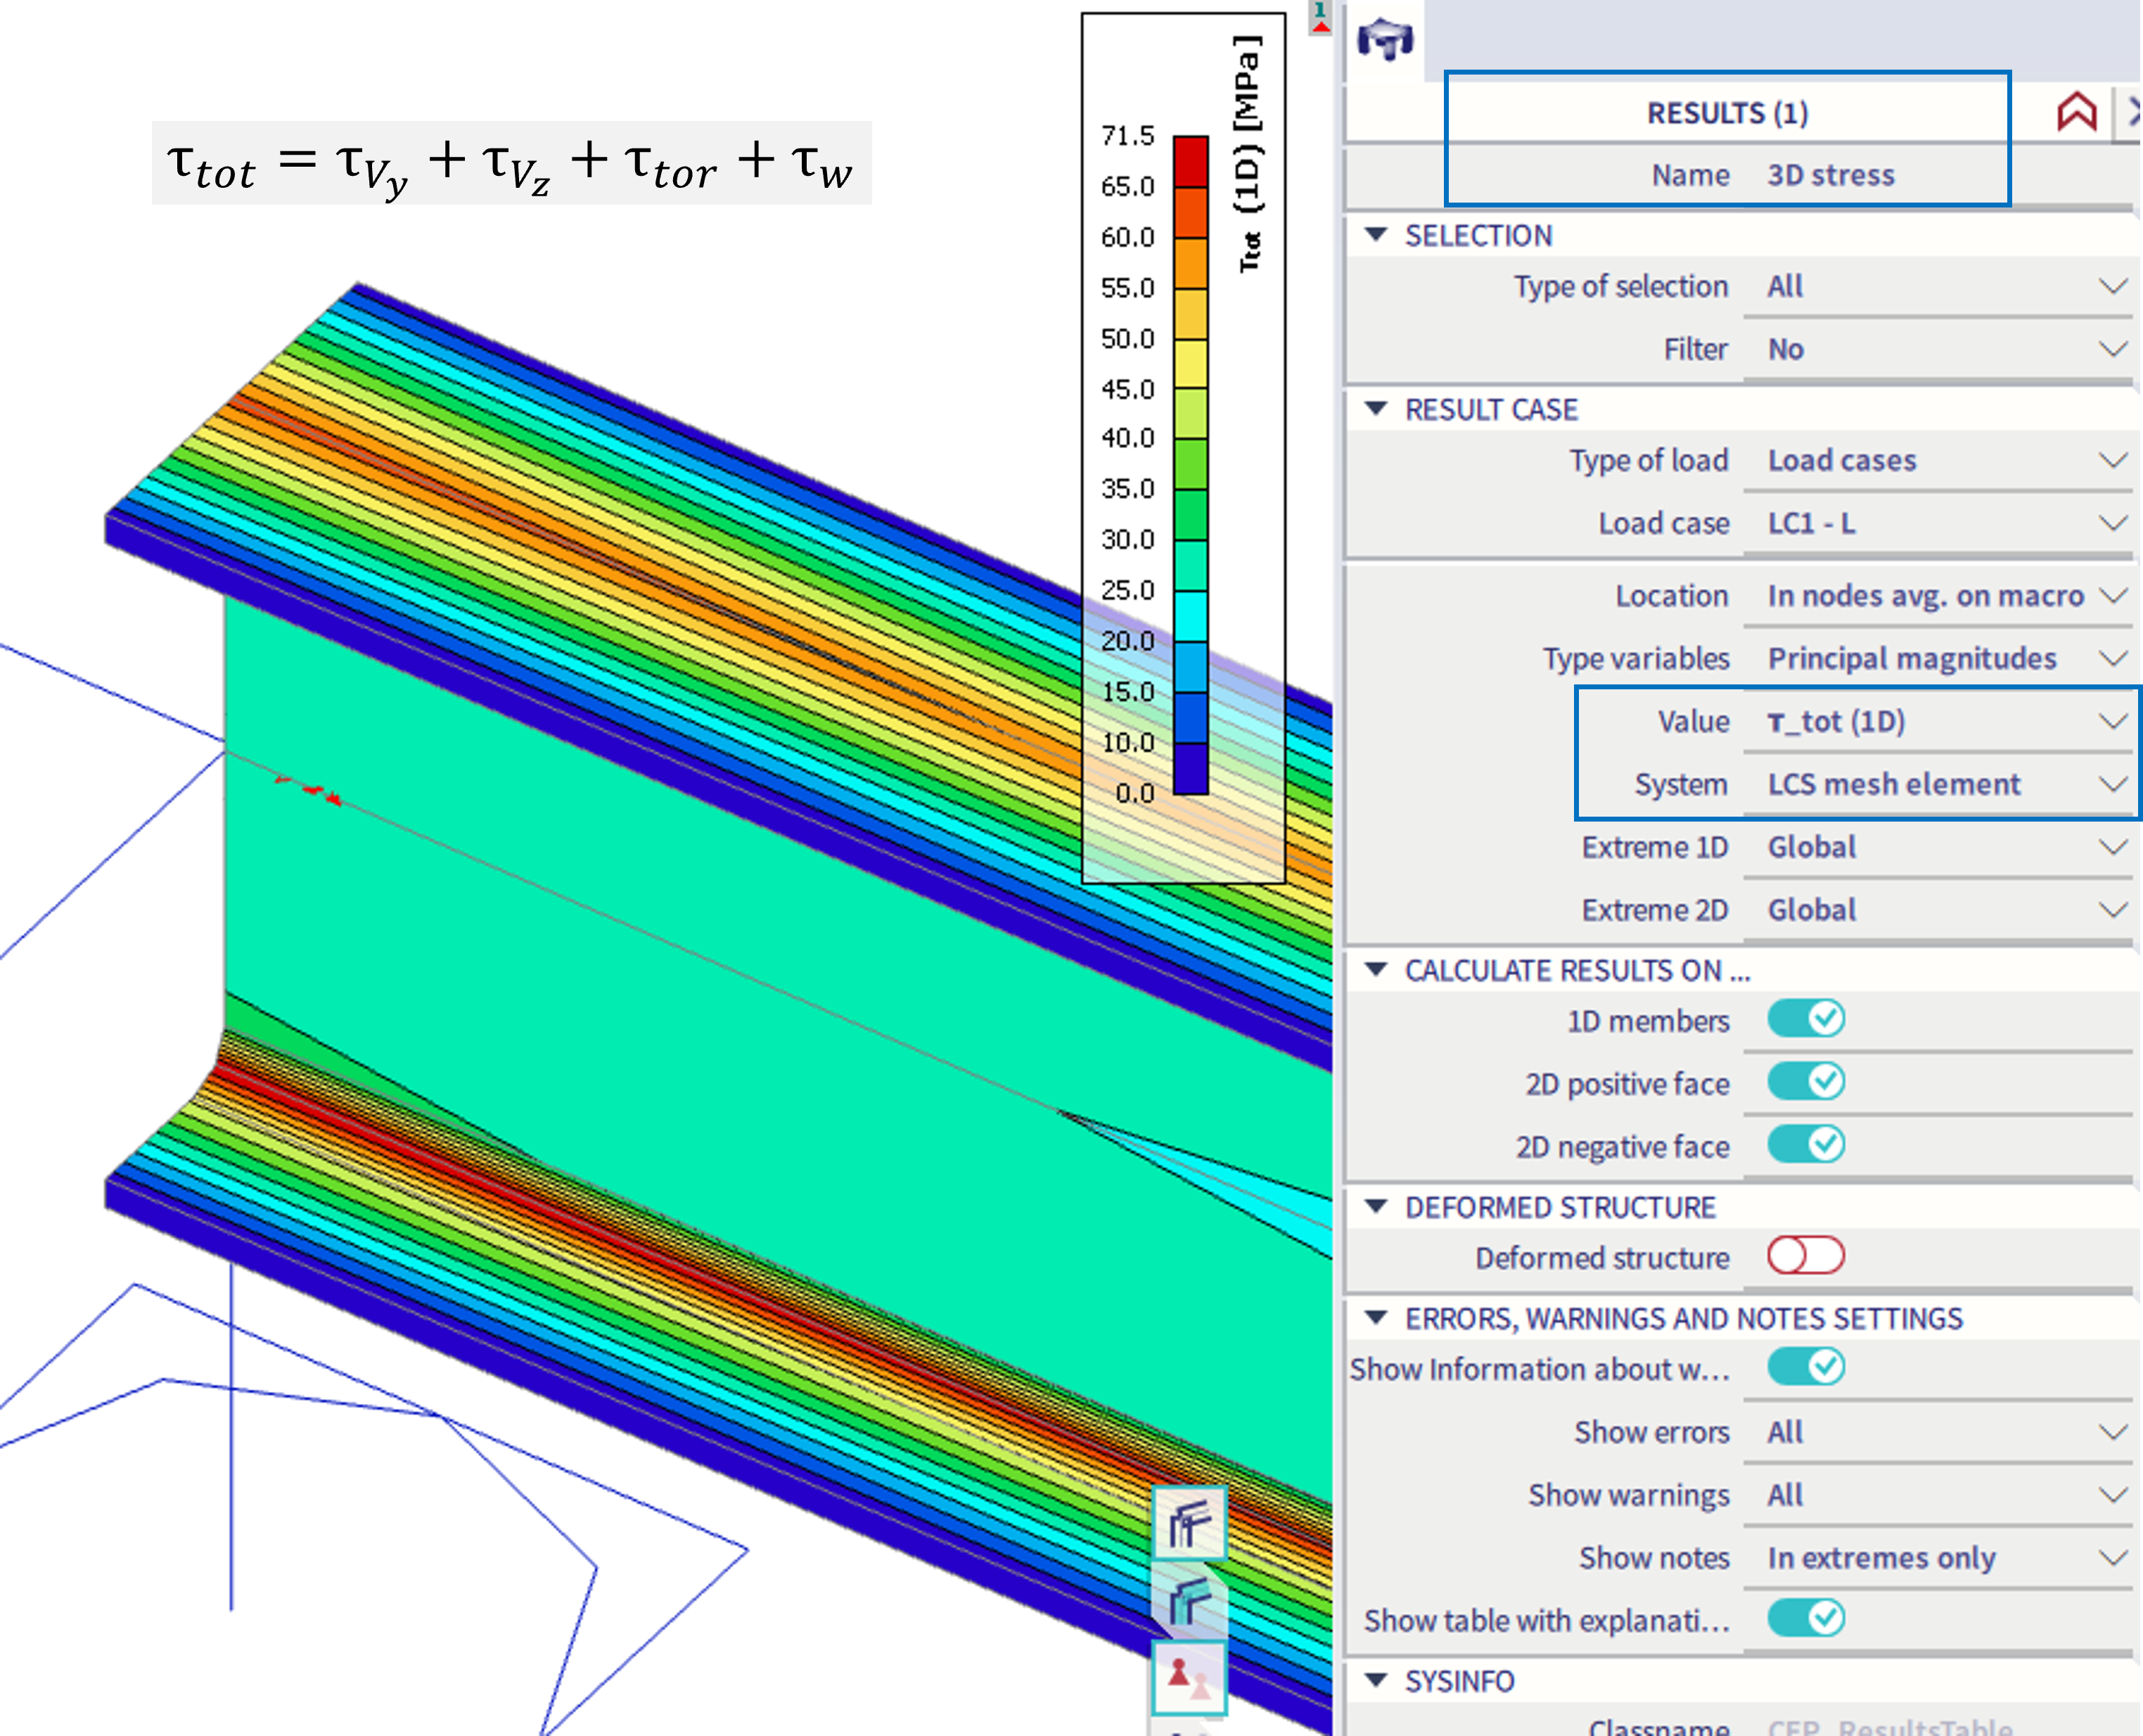Click the red pawn figures icon

[x=1189, y=1677]
